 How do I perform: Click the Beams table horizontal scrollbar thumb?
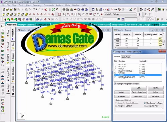tap(127, 47)
